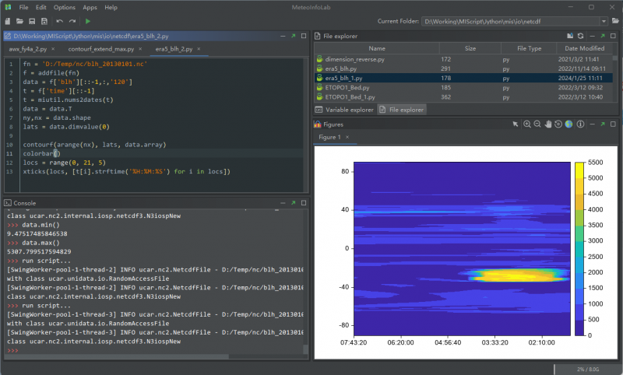Viewport: 623px width, 375px height.
Task: Select the Zoom Out tool in Figures
Action: click(x=537, y=124)
